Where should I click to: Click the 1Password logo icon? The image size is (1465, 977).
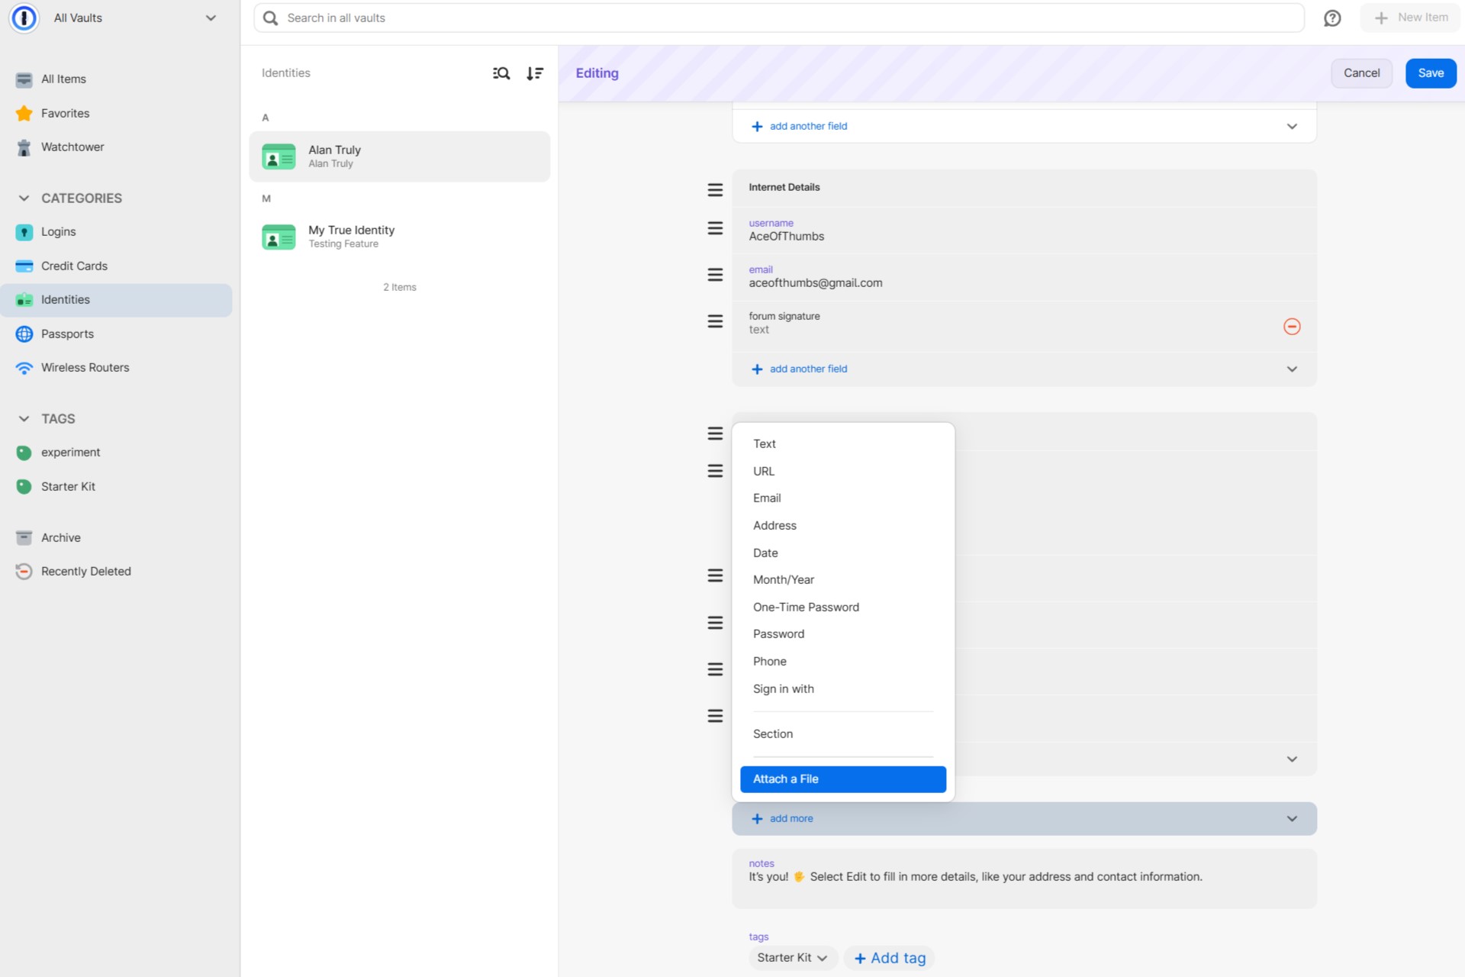pyautogui.click(x=24, y=18)
